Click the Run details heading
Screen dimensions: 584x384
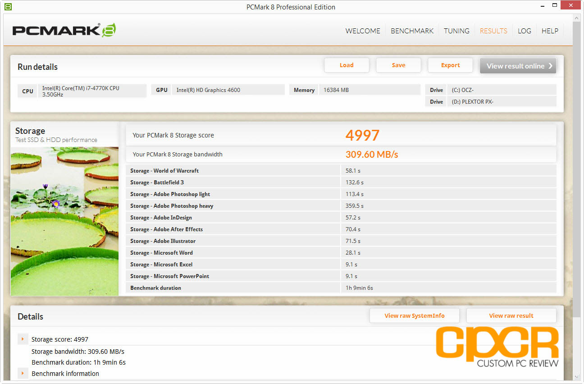(37, 67)
